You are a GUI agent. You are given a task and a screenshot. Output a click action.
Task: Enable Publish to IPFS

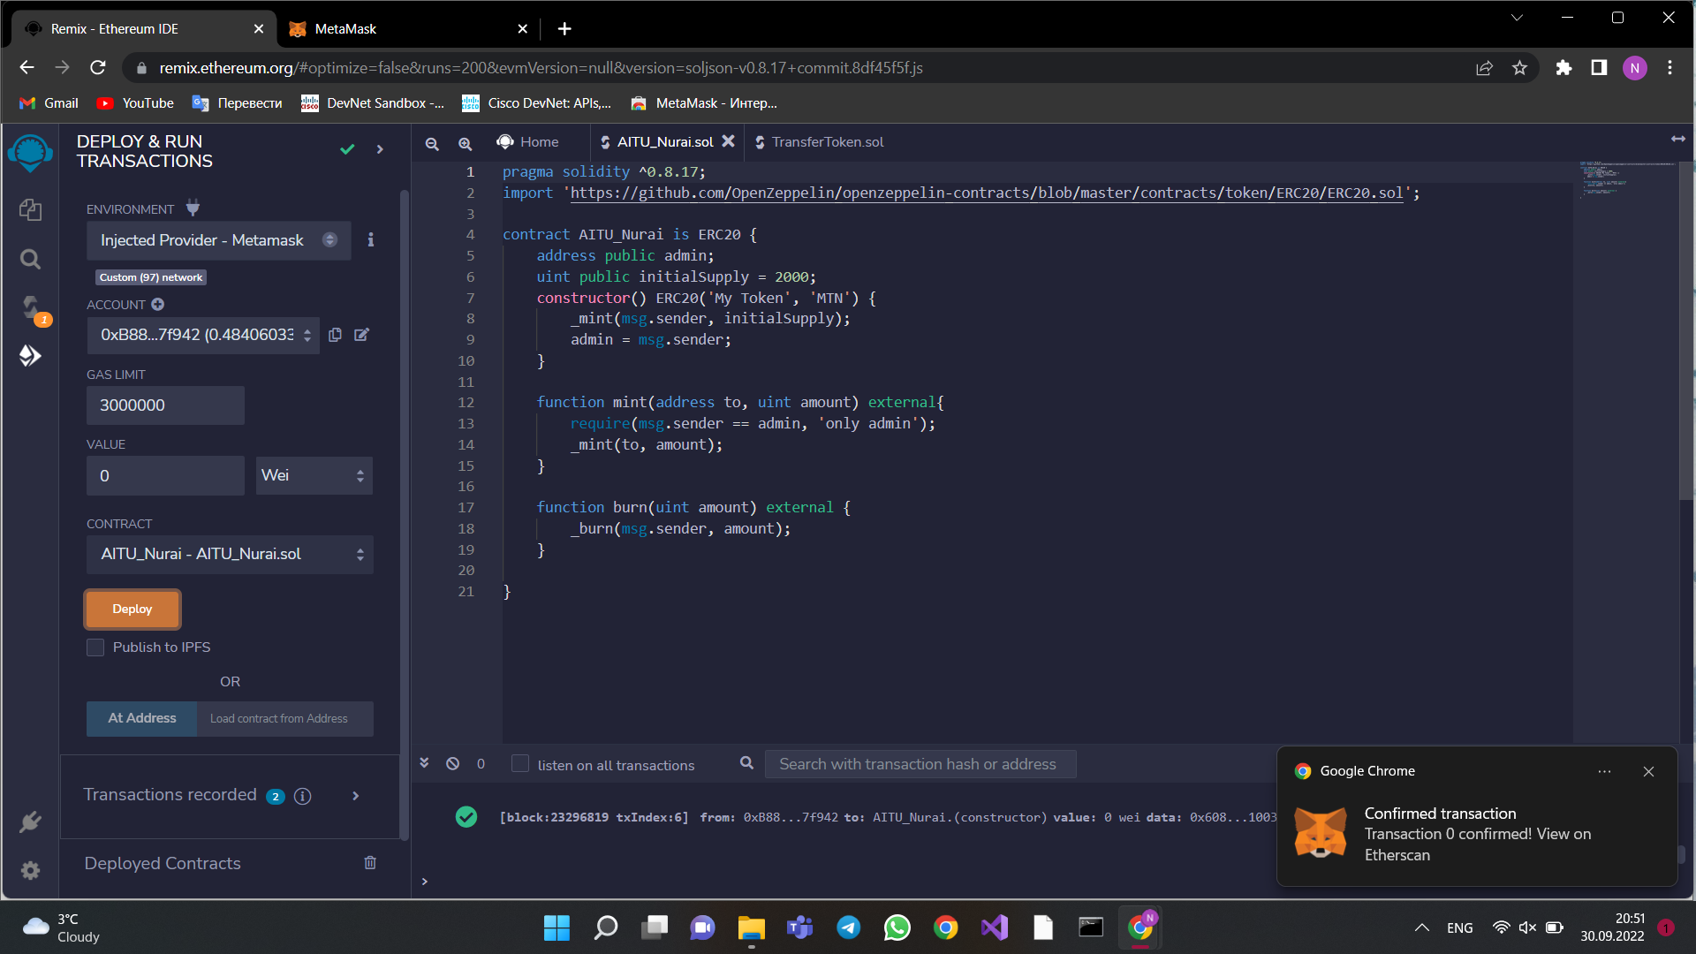tap(95, 647)
